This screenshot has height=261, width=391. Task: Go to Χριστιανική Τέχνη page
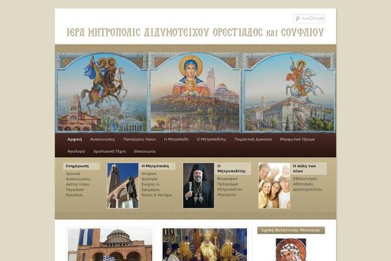pos(109,151)
